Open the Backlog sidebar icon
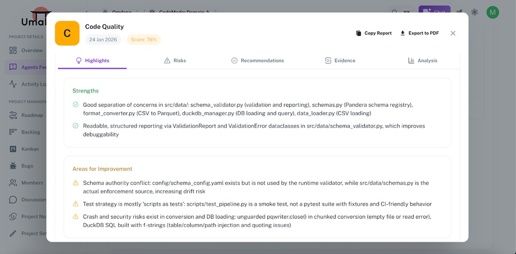Viewport: 516px width, 254px height. (13, 132)
